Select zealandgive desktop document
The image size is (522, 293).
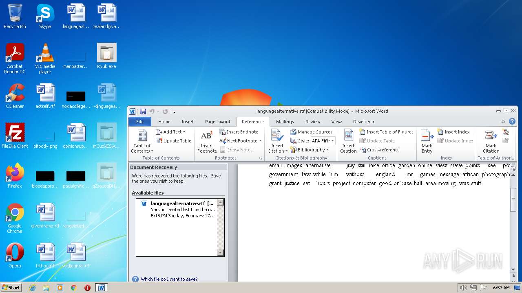106,16
